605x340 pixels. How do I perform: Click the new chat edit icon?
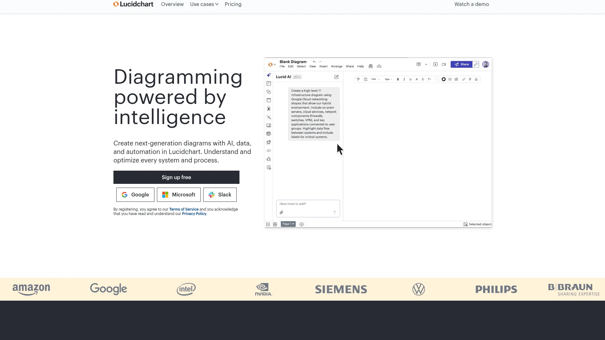[x=337, y=77]
